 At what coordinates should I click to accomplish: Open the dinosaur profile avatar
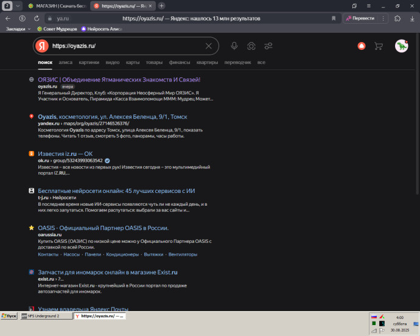pos(402,46)
